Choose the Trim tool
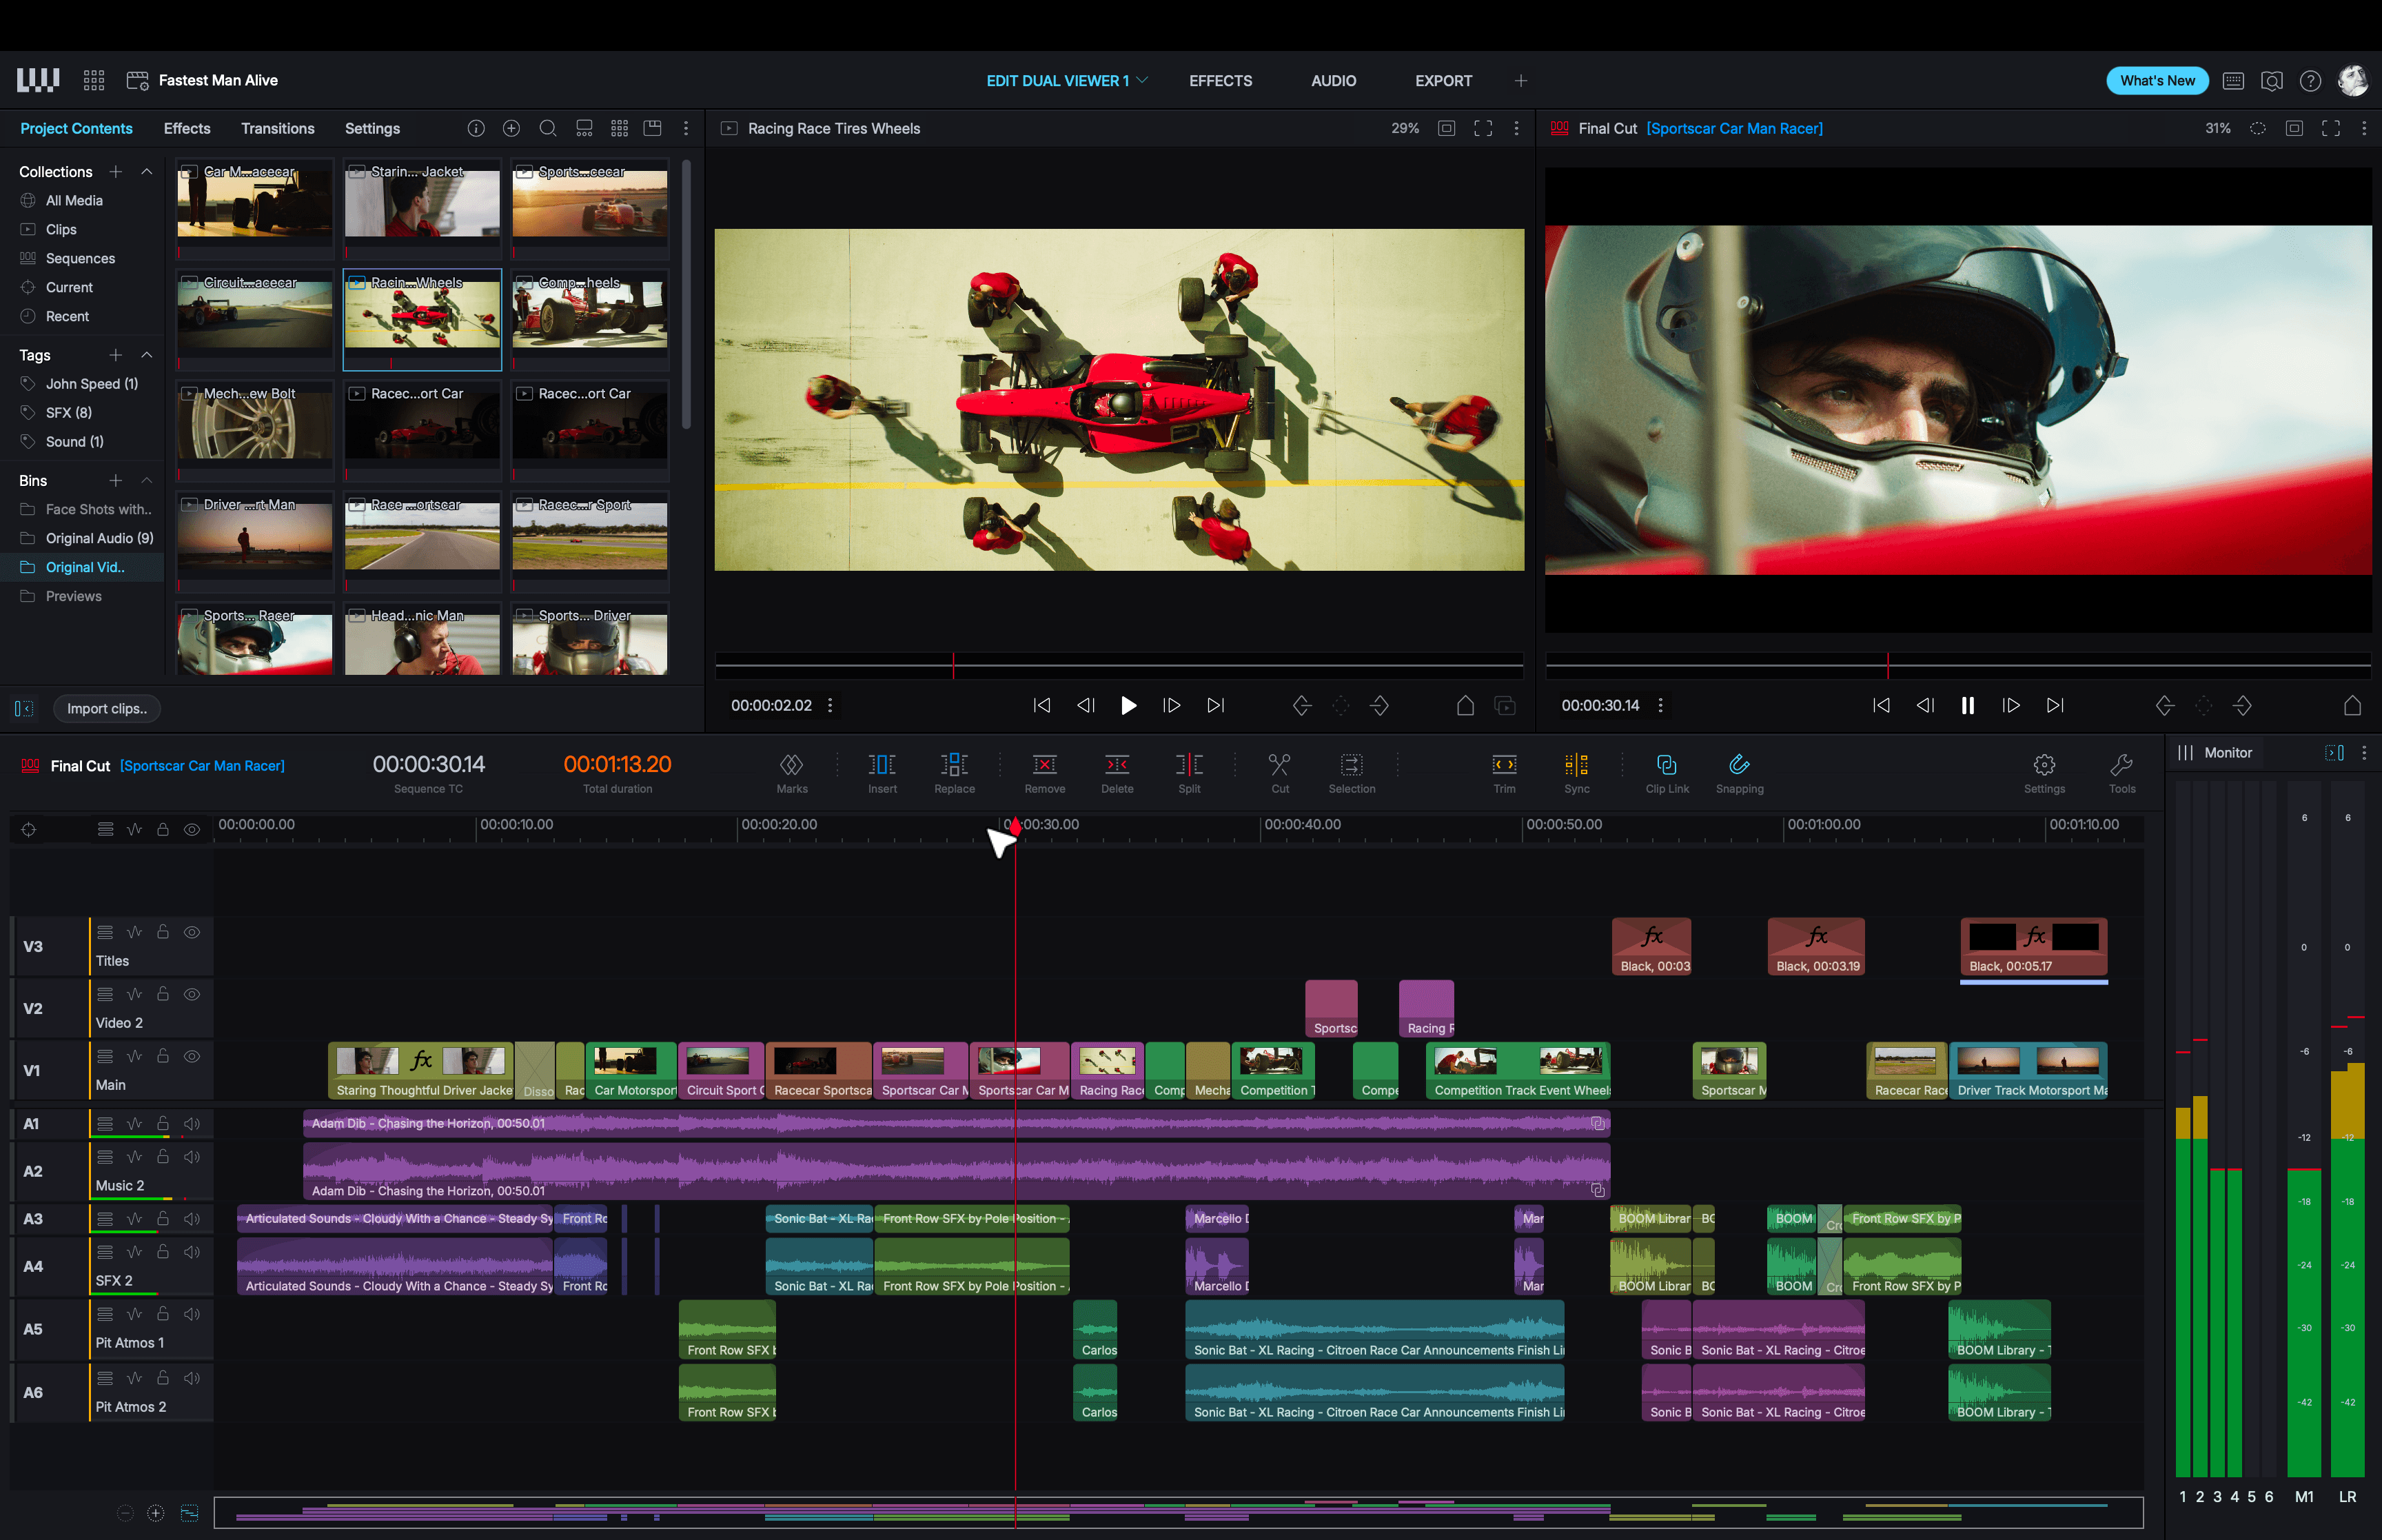This screenshot has width=2382, height=1540. 1505,773
